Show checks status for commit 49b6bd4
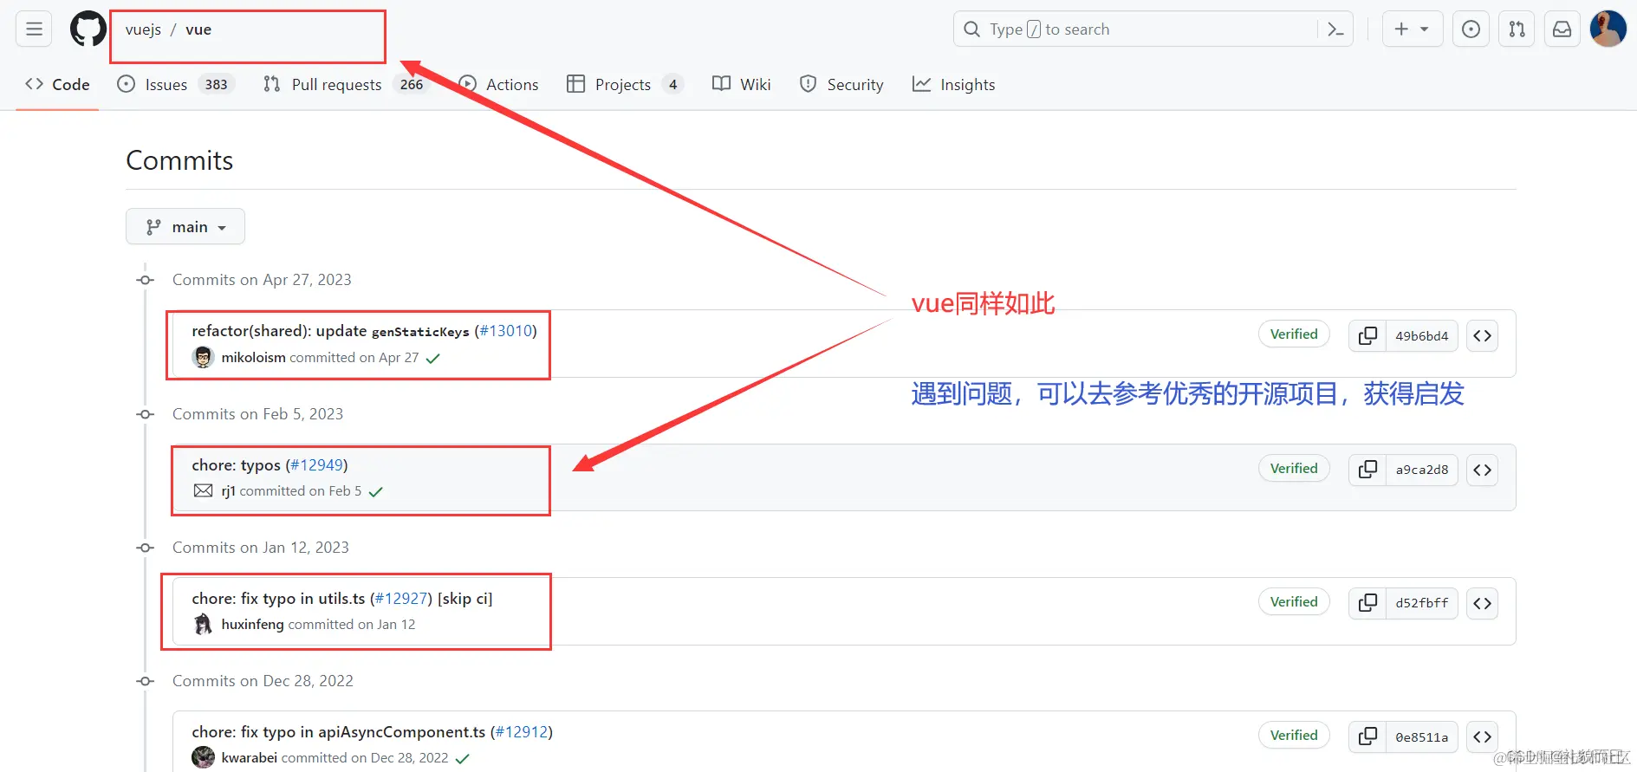Screen dimensions: 1637x772 coord(433,358)
